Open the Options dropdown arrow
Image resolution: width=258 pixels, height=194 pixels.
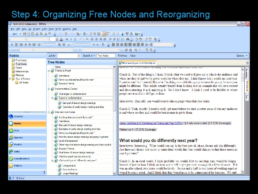point(246,56)
